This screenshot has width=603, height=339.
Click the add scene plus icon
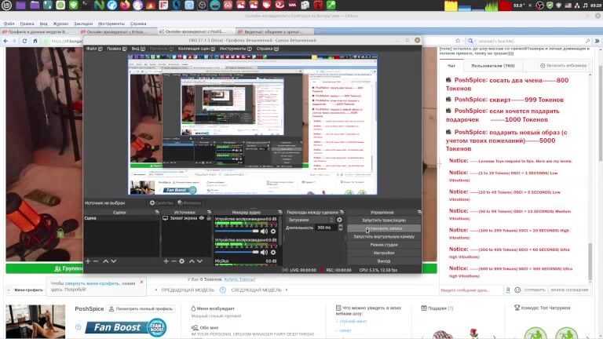[x=87, y=261]
